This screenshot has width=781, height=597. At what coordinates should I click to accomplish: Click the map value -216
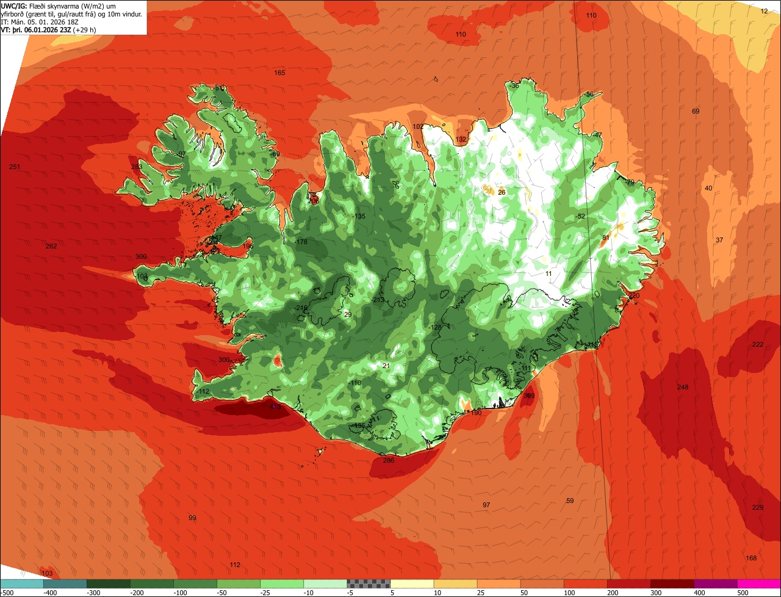click(301, 308)
